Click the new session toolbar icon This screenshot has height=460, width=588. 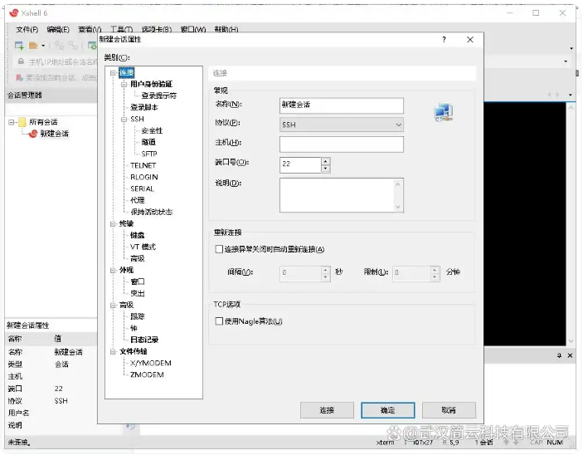tap(19, 45)
